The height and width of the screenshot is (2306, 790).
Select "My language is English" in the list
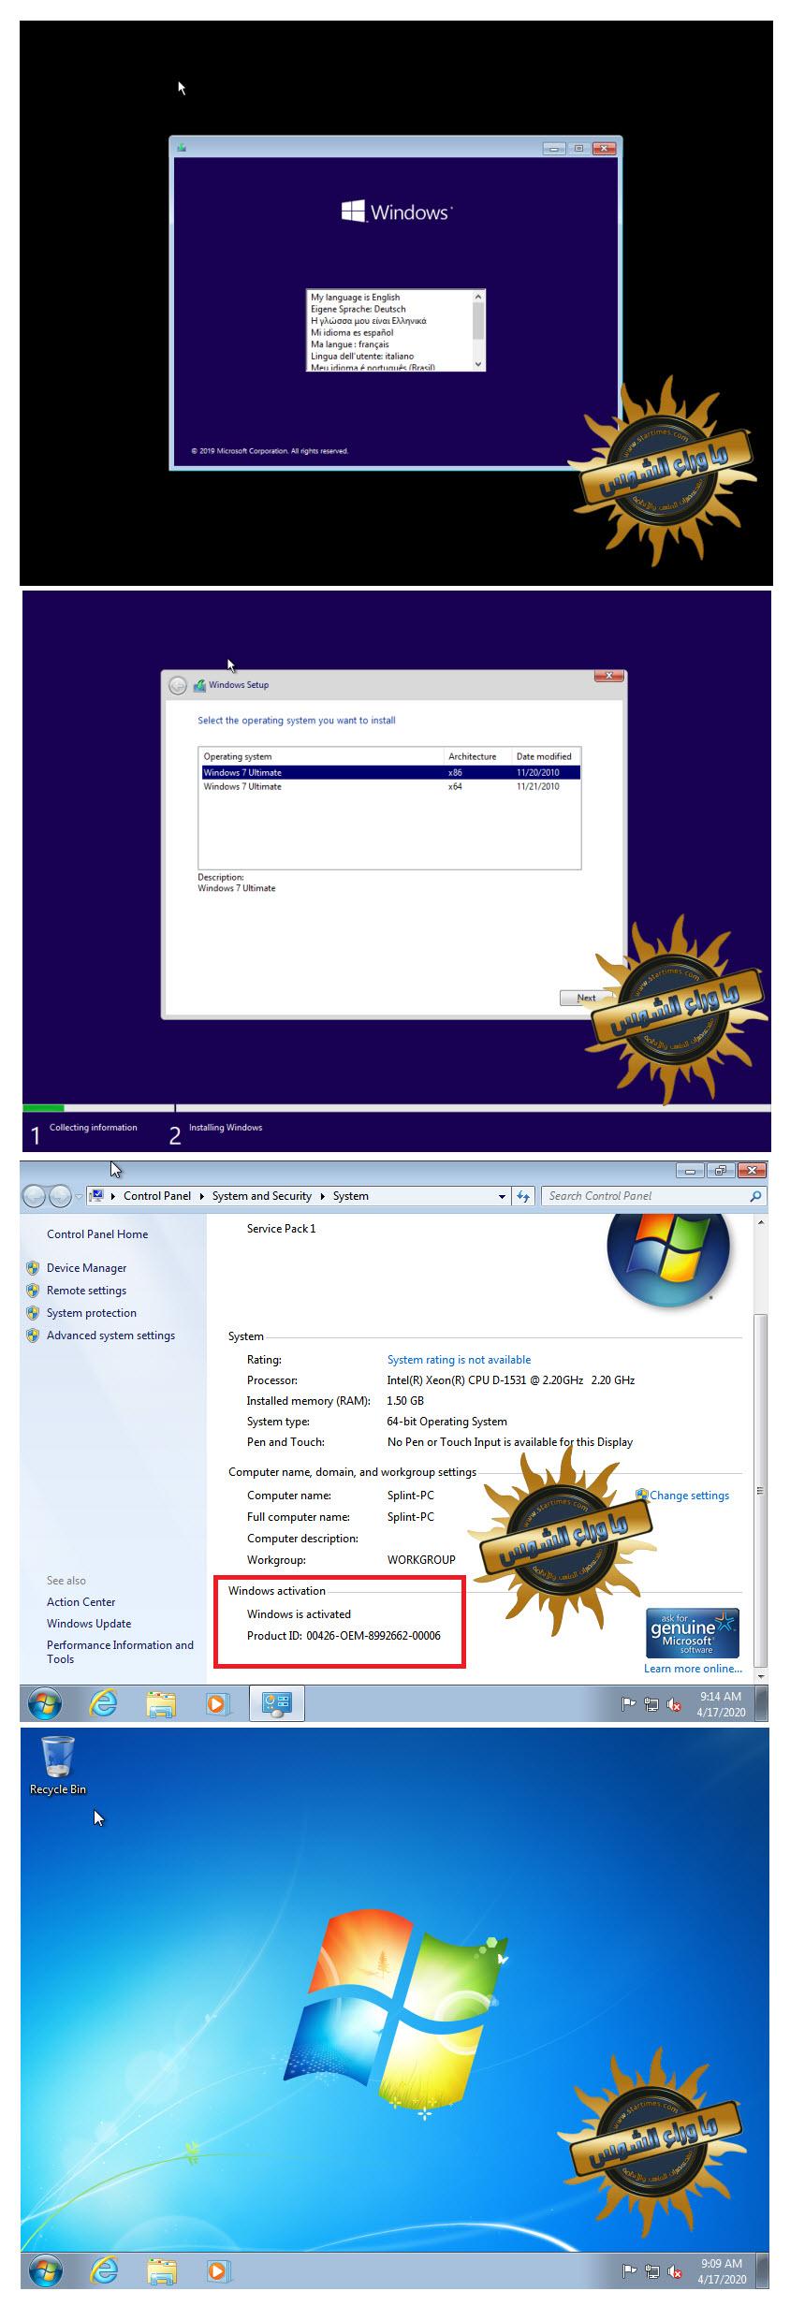point(355,297)
